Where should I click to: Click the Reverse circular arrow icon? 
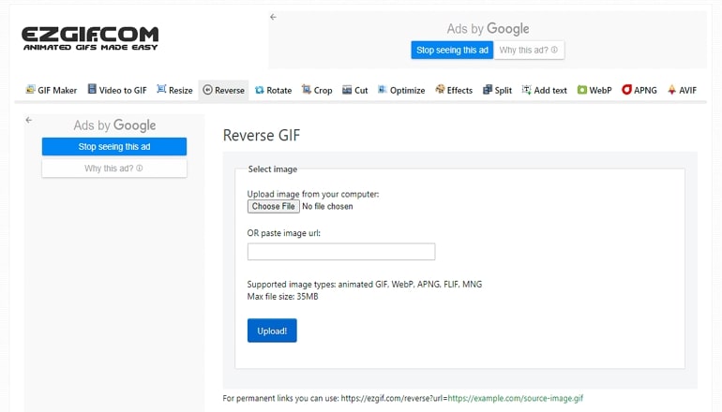tap(207, 90)
